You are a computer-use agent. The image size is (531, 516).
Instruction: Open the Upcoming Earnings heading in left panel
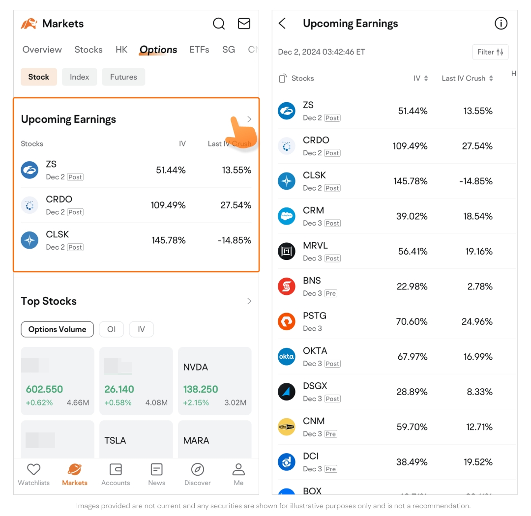[x=68, y=119]
